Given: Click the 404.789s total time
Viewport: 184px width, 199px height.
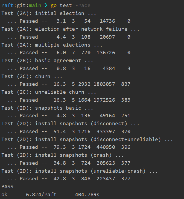Looking at the screenshot, I should click(87, 195).
